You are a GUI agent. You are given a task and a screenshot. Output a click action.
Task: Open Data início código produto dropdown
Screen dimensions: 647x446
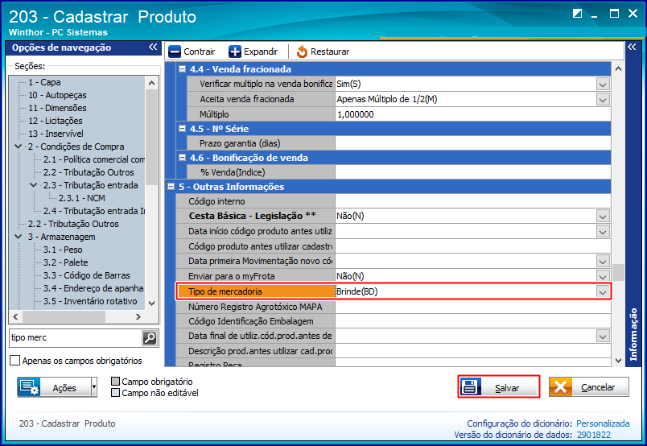pos(603,231)
